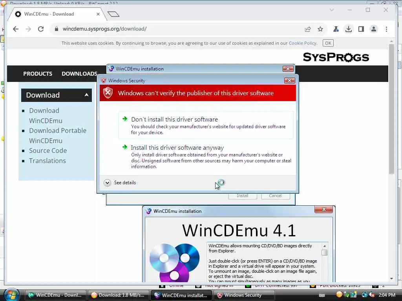
Task: Click the share page icon in address bar
Action: pos(308,29)
